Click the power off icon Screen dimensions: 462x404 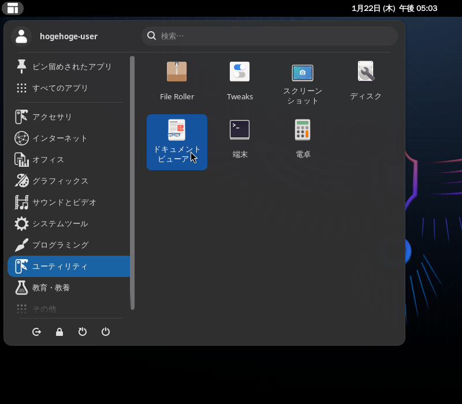click(106, 332)
